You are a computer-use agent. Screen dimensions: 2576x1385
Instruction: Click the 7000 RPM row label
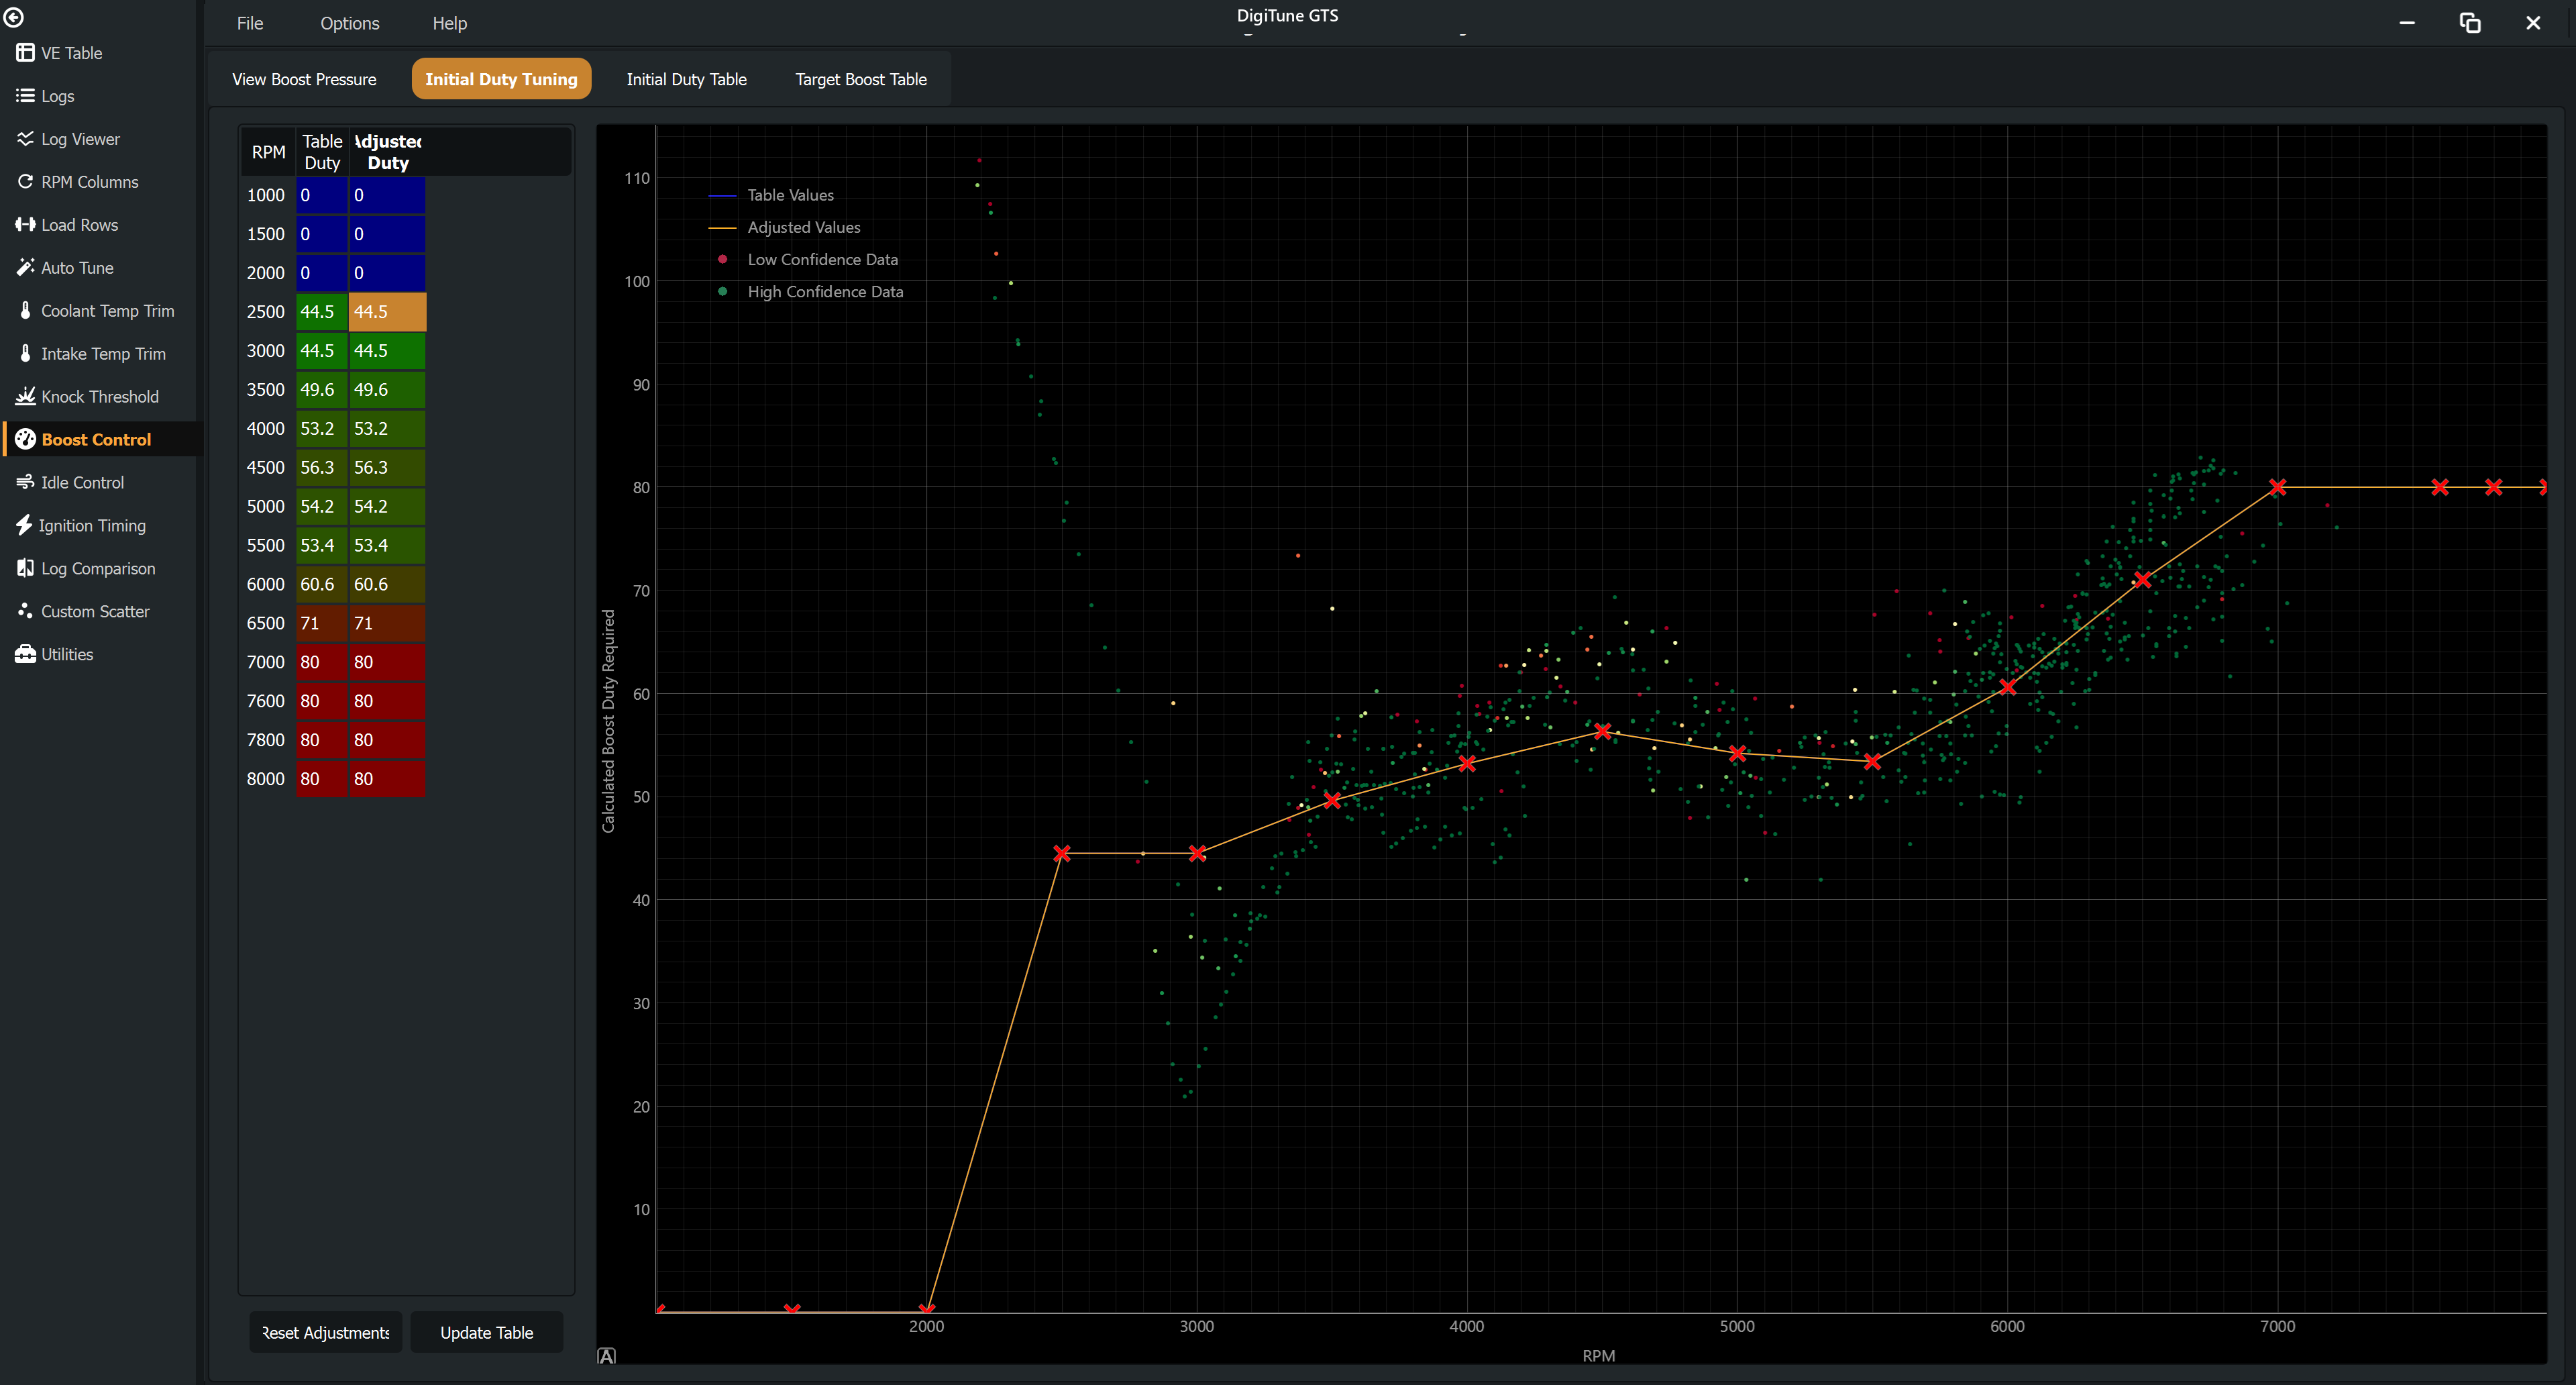(266, 662)
